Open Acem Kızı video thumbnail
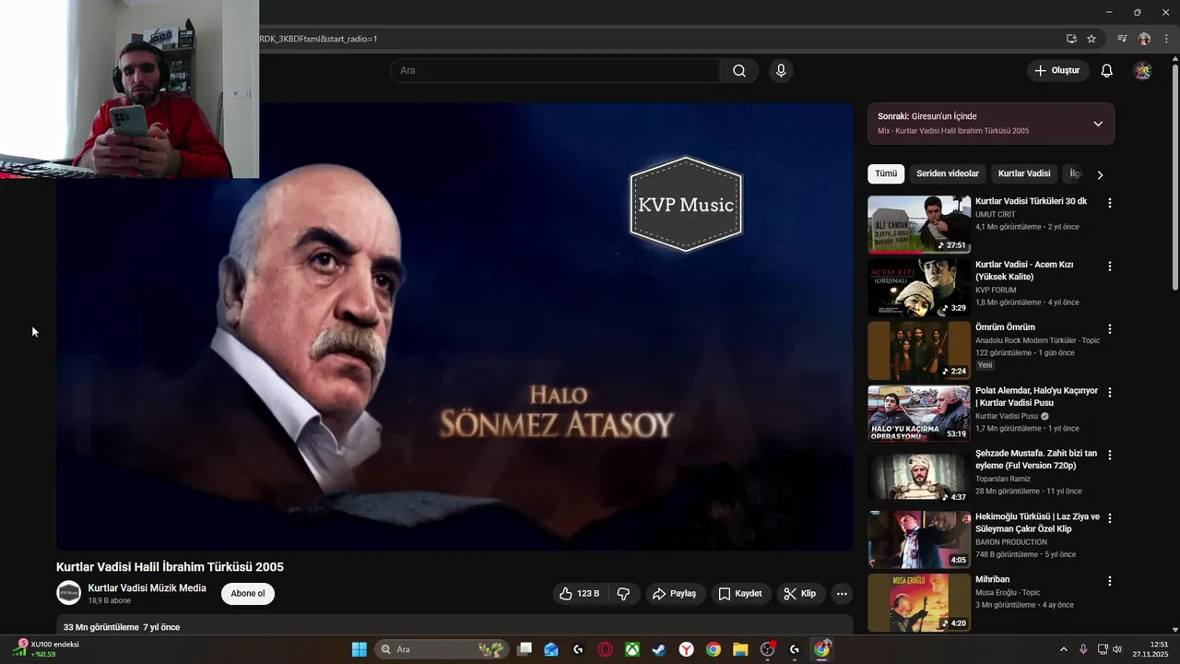The image size is (1180, 664). (x=919, y=288)
